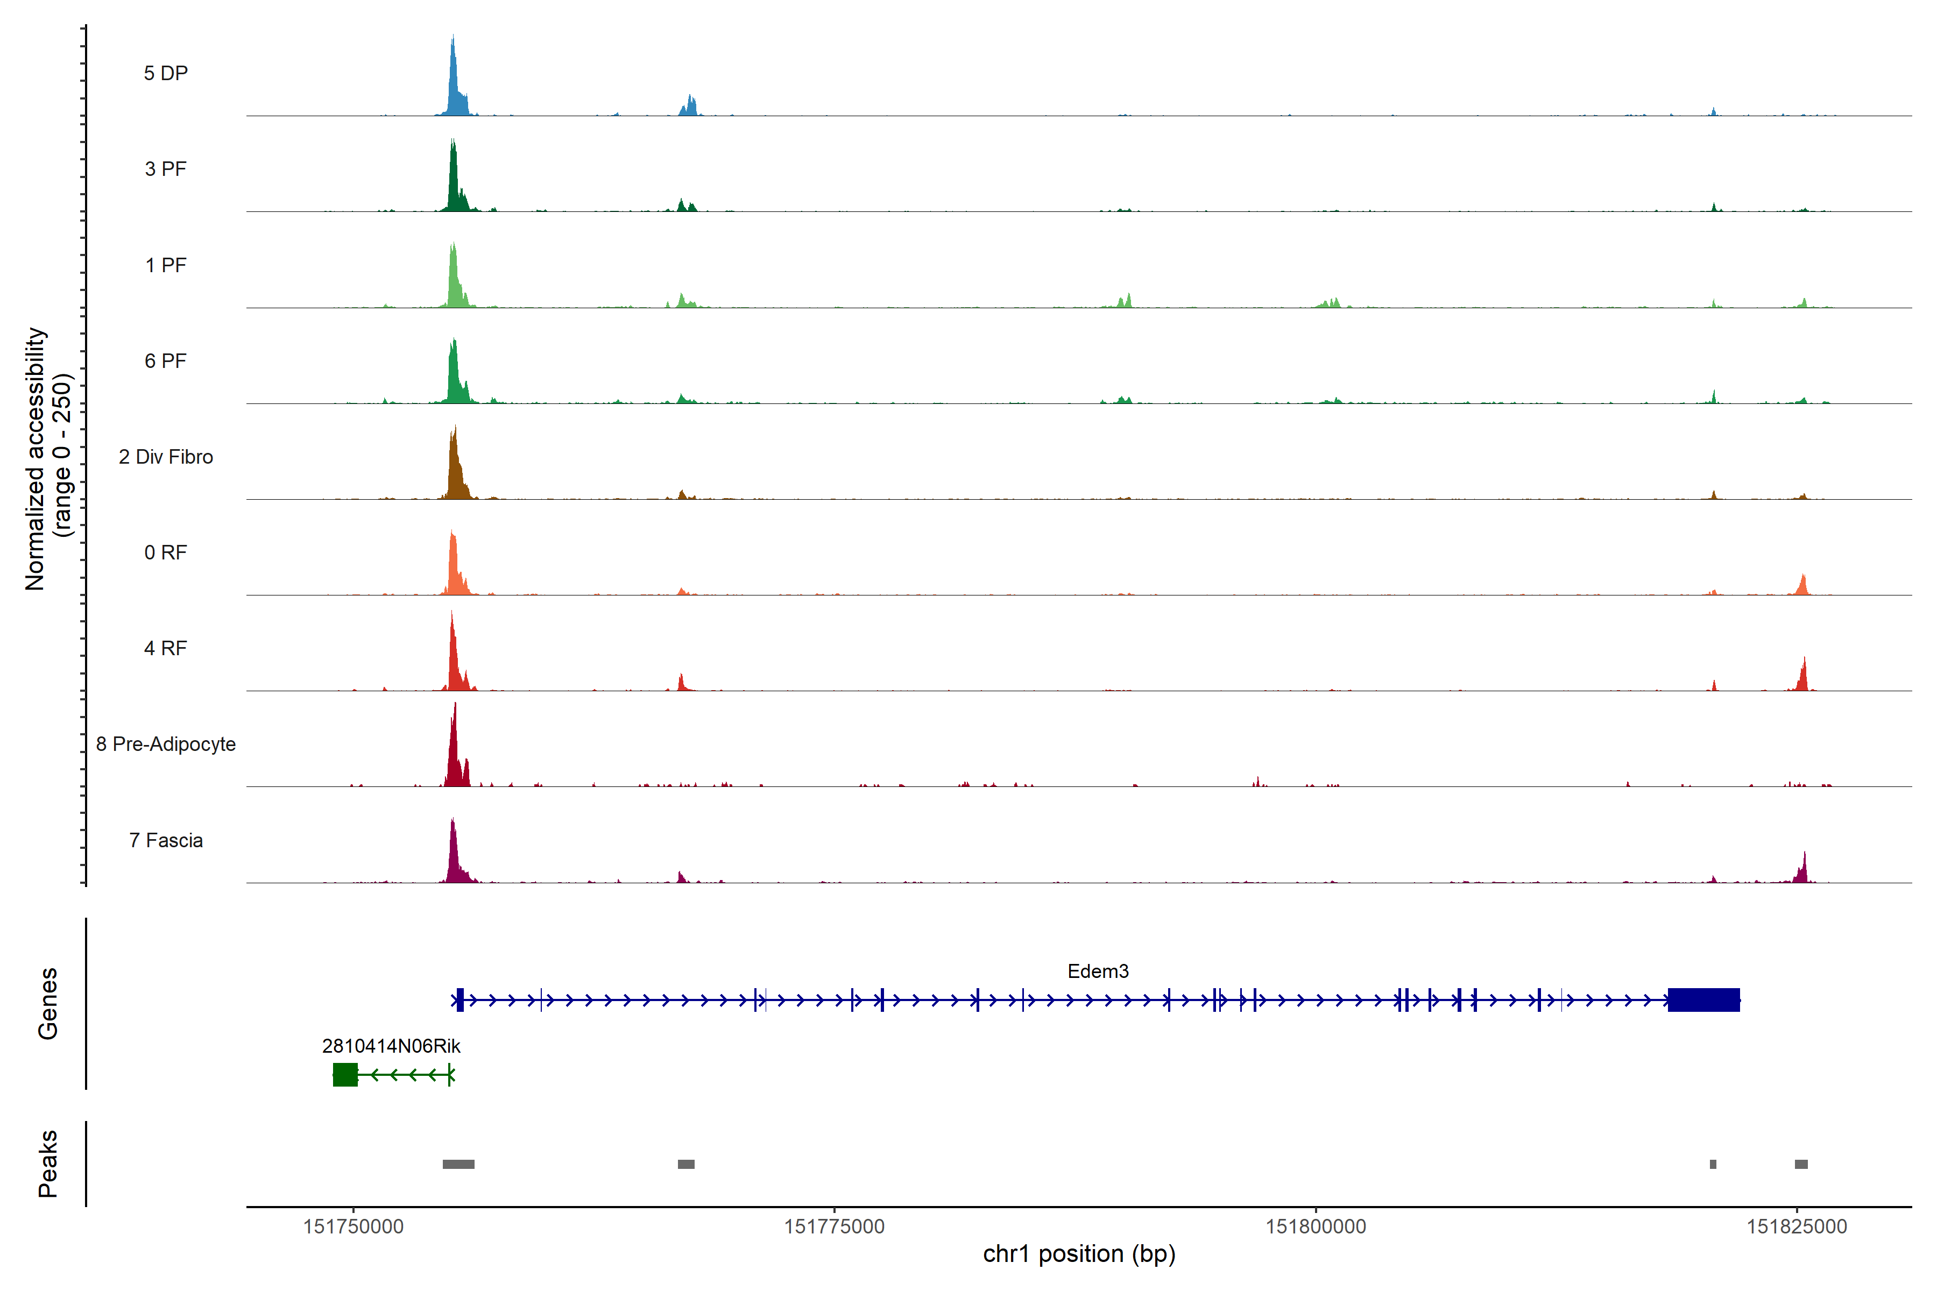Click the 2 Div Fibro track label
Image resolution: width=1937 pixels, height=1291 pixels.
pyautogui.click(x=166, y=457)
